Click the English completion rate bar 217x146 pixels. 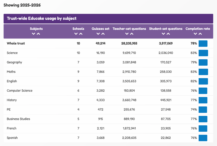(203, 81)
